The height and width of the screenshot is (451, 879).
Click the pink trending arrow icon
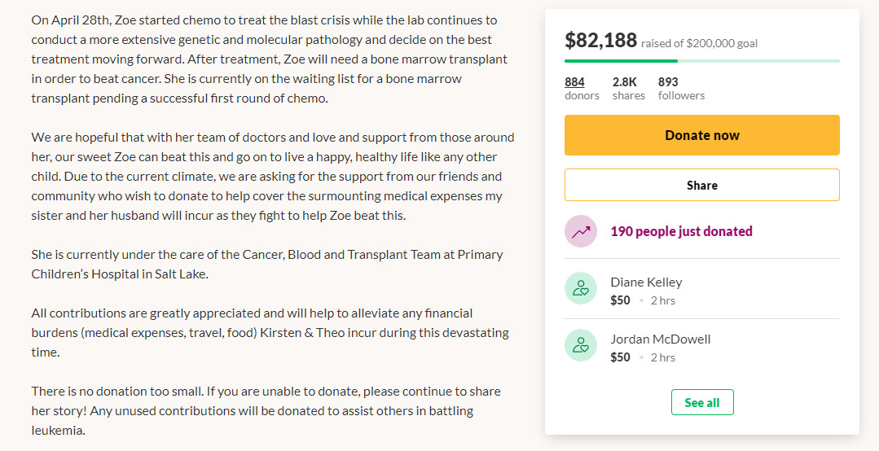[x=581, y=232]
